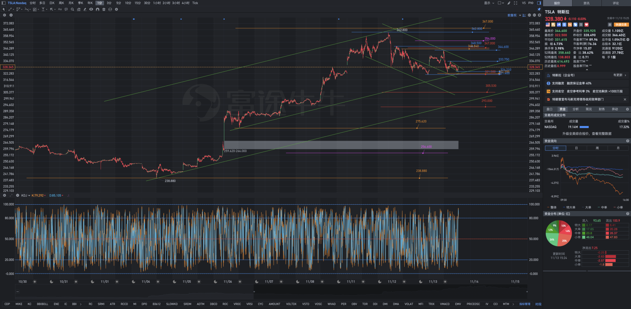Click the blue pin icon
631x309 pixels.
click(539, 9)
